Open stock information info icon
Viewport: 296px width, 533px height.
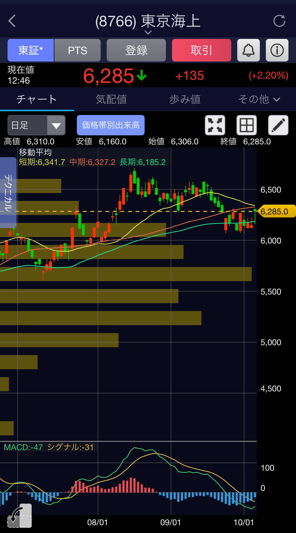[277, 50]
